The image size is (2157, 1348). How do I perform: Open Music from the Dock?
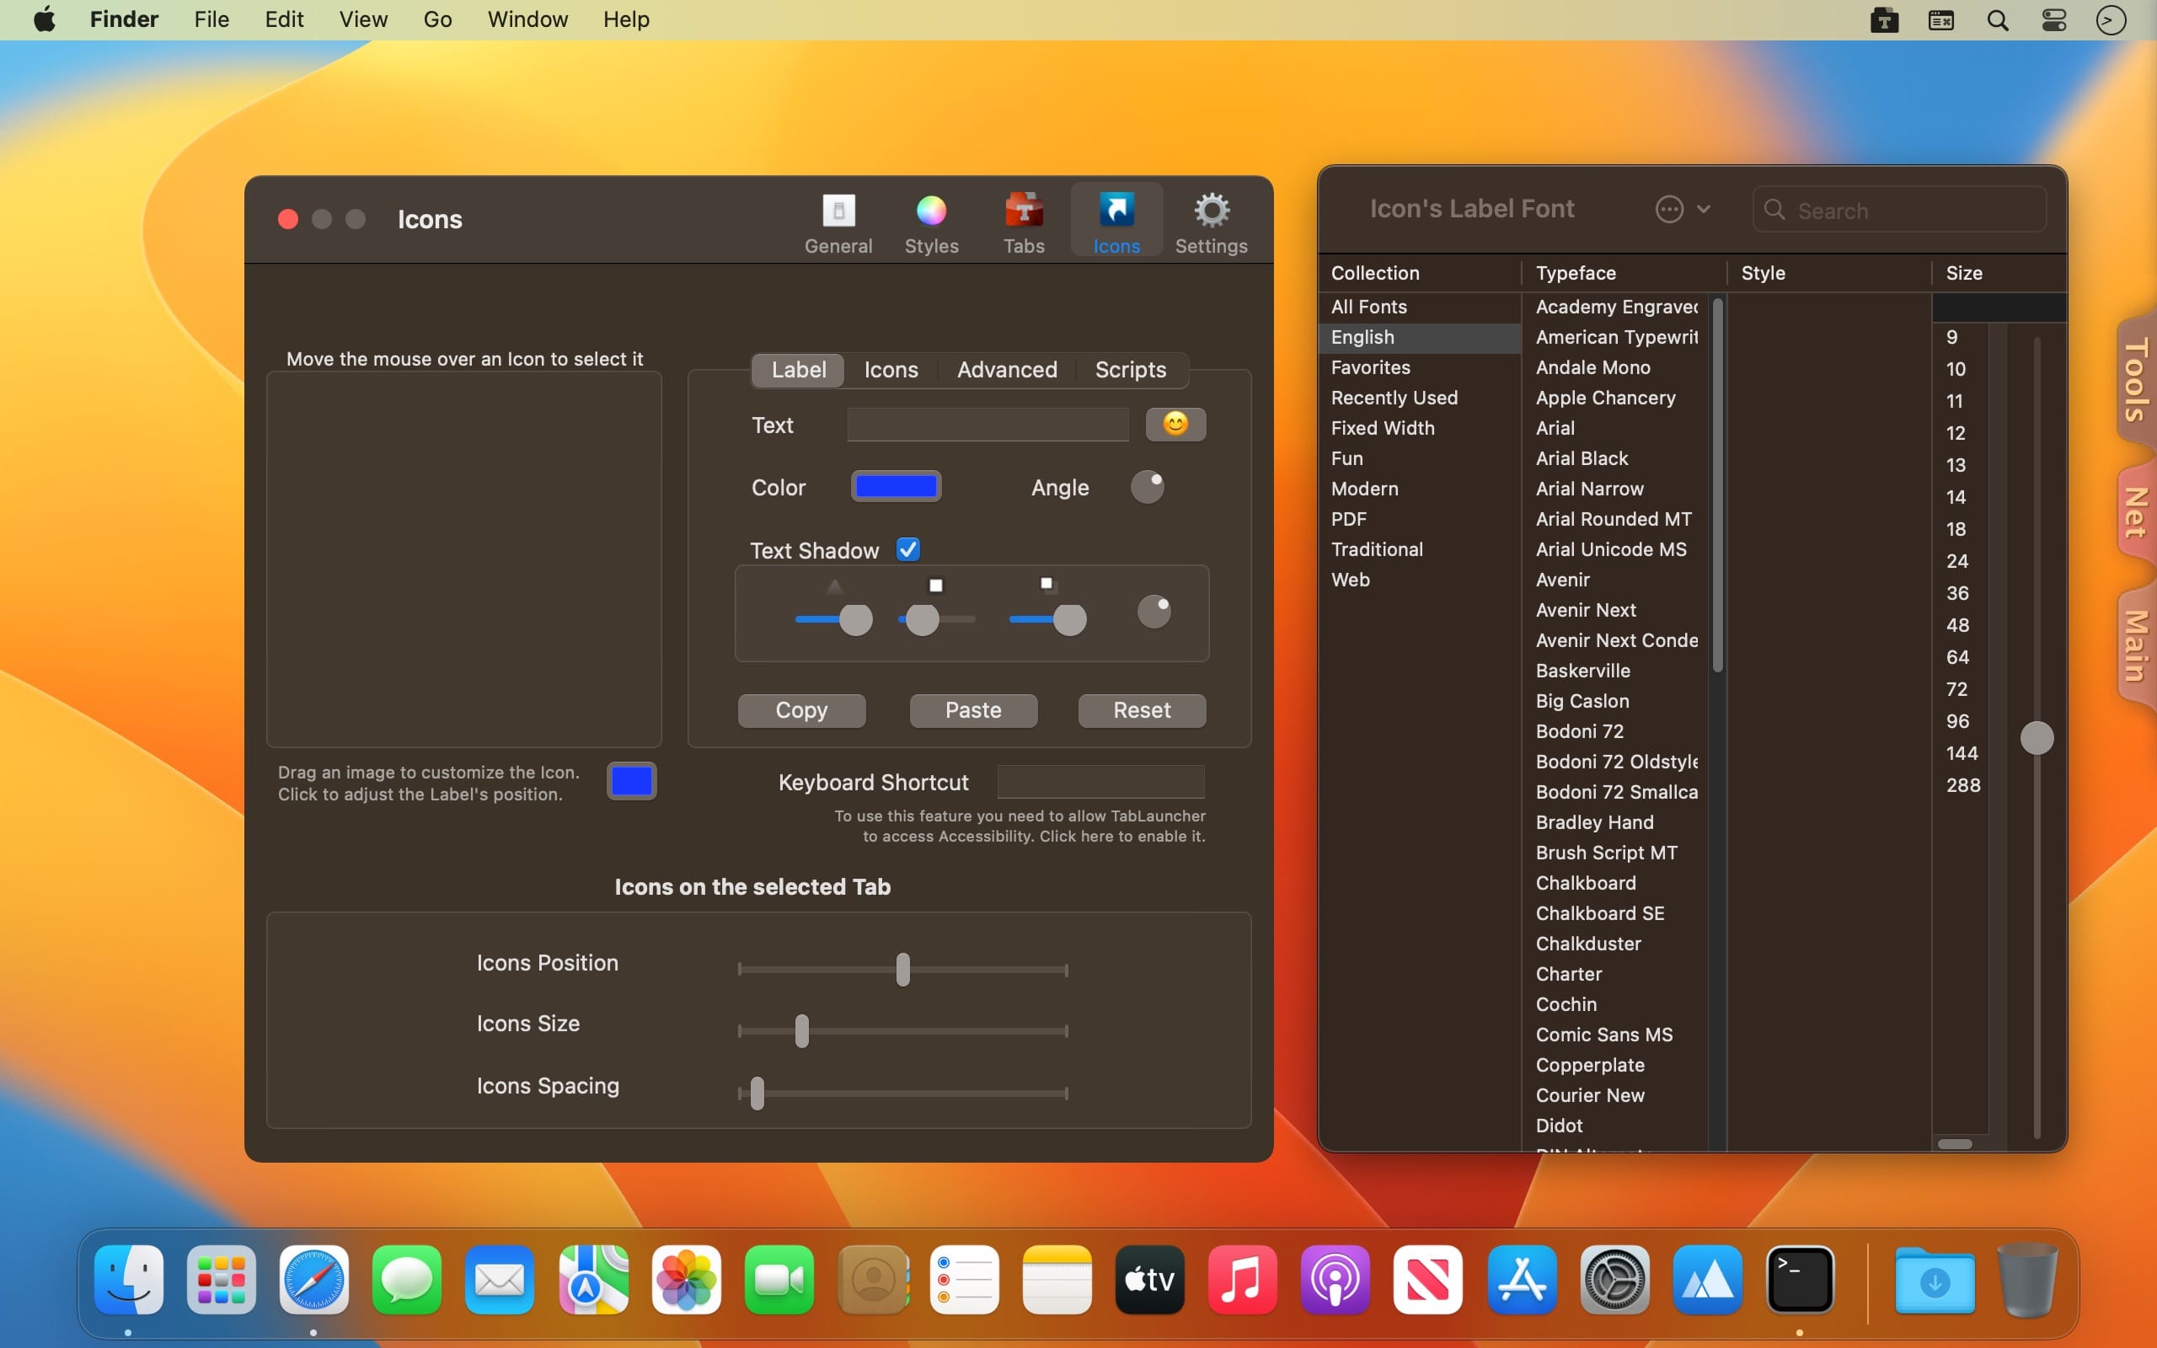(x=1243, y=1280)
